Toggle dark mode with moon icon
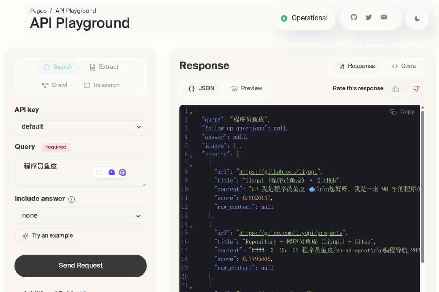439x292 pixels. (417, 19)
